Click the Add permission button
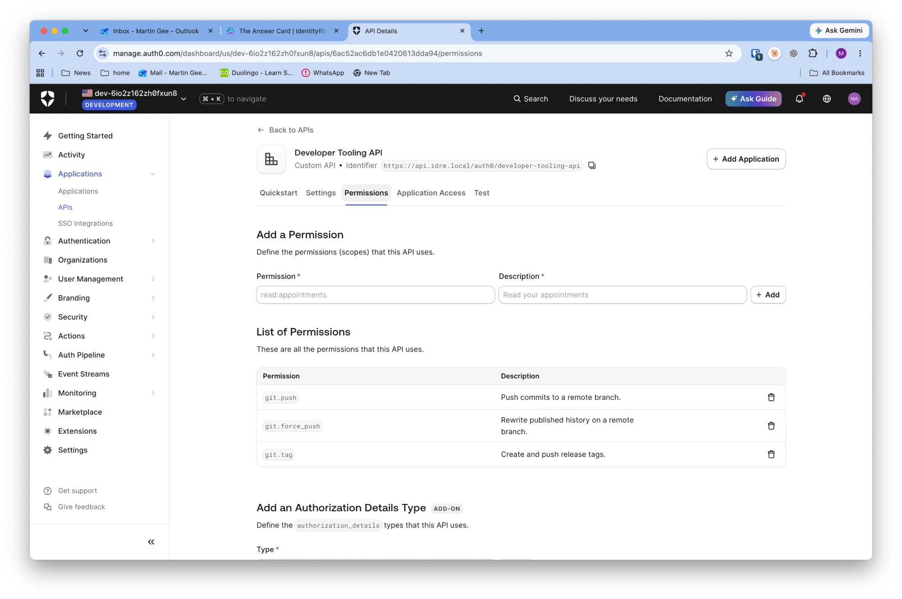 click(x=768, y=295)
